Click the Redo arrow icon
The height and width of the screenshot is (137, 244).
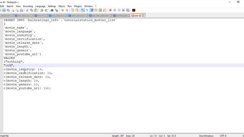click(46, 10)
